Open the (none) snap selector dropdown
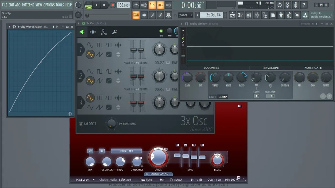The width and height of the screenshot is (335, 188). click(x=185, y=15)
